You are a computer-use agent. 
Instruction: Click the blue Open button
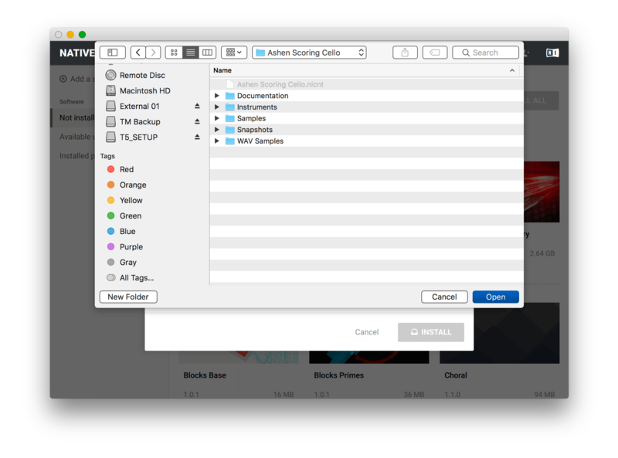495,297
